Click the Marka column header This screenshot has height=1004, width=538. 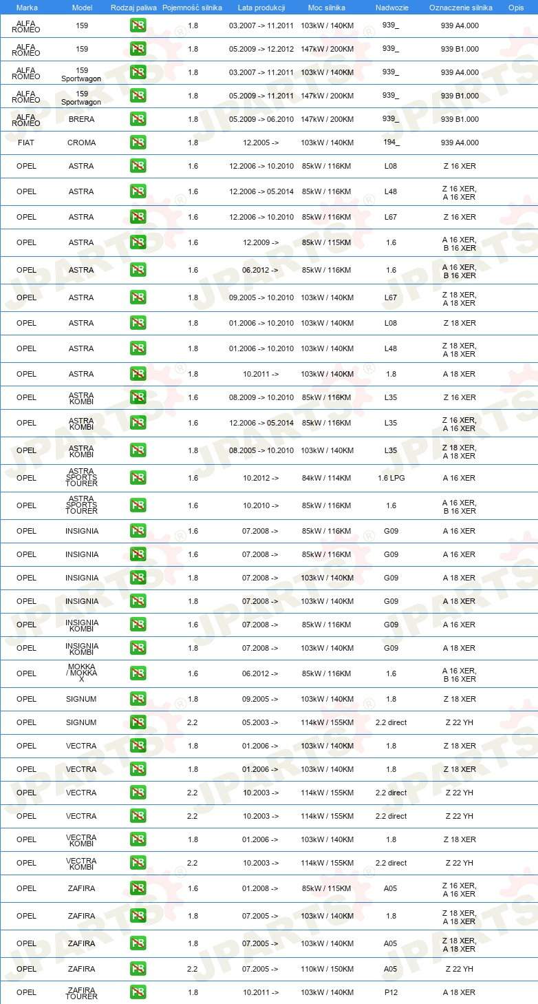[27, 8]
